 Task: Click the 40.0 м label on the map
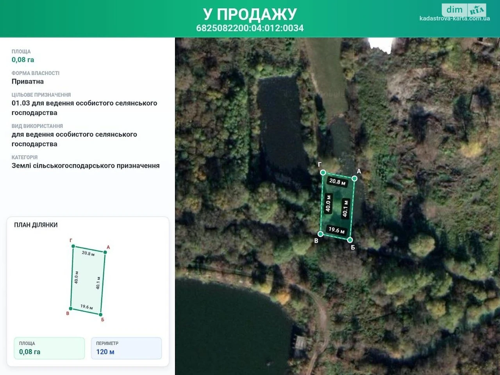pos(328,203)
